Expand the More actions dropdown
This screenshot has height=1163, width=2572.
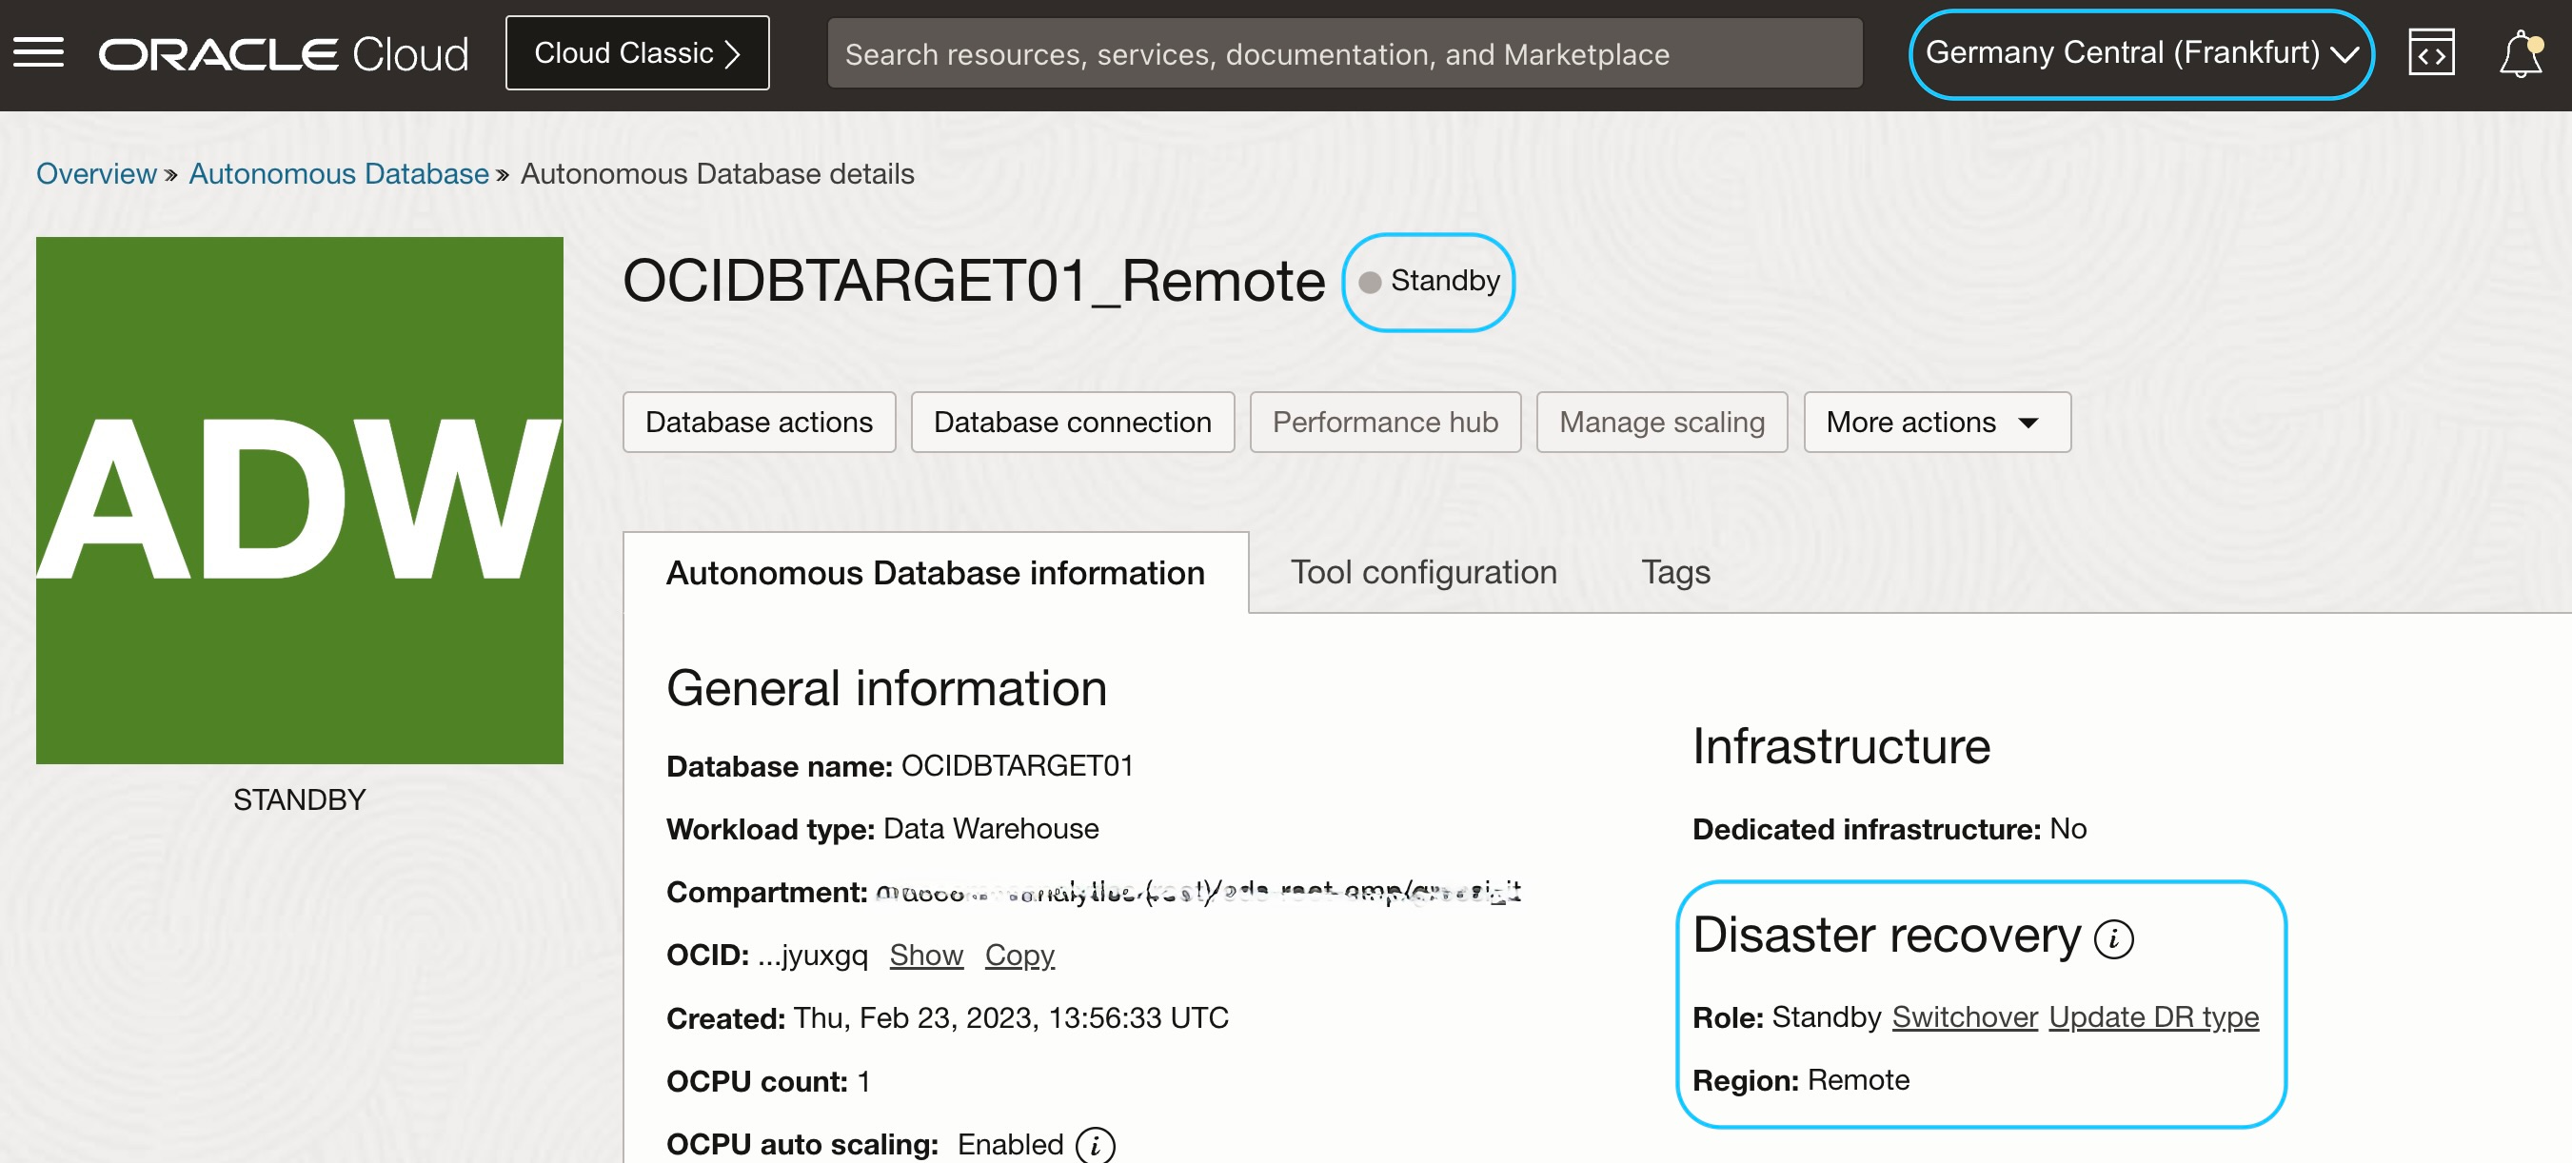[x=1936, y=423]
